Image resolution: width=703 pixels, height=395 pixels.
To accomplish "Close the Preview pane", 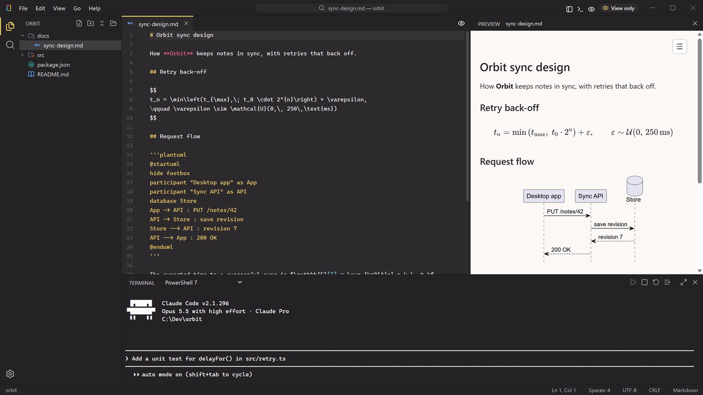I will [695, 24].
